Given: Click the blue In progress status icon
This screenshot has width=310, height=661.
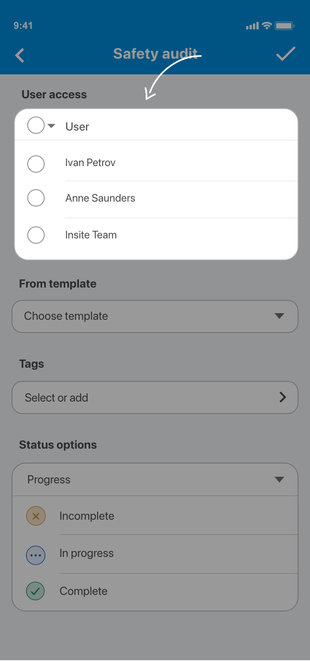Looking at the screenshot, I should click(36, 555).
